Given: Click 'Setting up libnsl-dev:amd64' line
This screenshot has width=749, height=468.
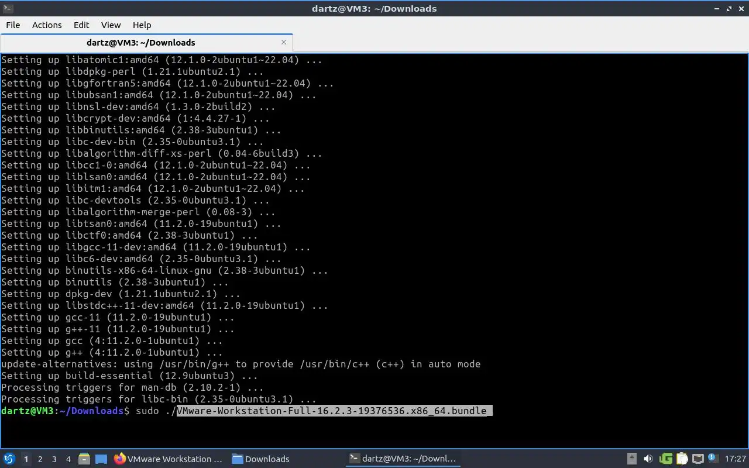Looking at the screenshot, I should pos(138,106).
